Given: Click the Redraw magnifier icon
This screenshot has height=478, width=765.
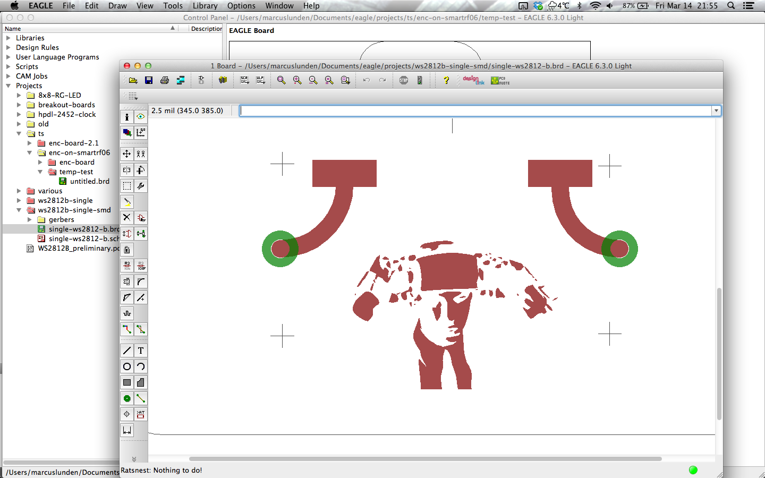Looking at the screenshot, I should [329, 80].
